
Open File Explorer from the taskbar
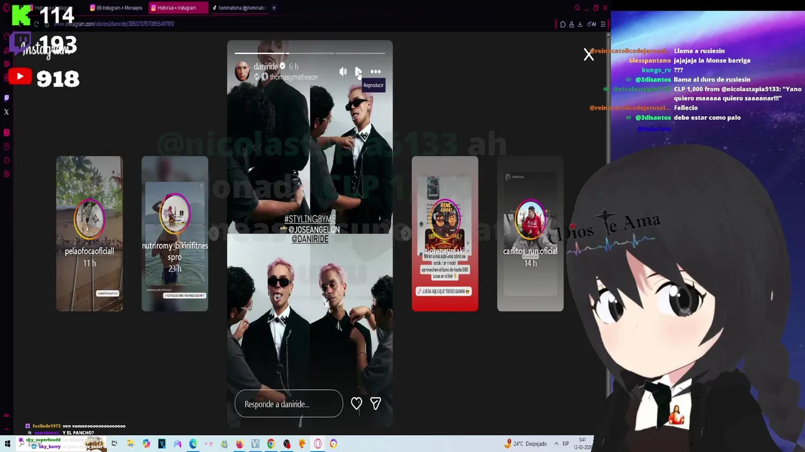pos(130,444)
